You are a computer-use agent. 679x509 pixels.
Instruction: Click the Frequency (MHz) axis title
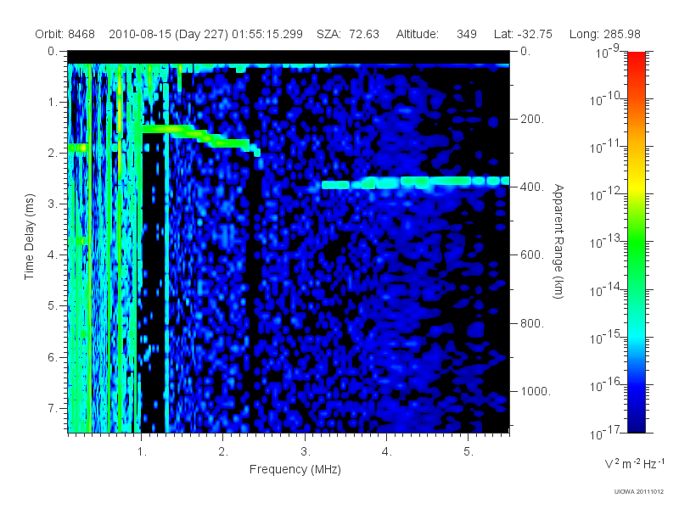[x=295, y=469]
